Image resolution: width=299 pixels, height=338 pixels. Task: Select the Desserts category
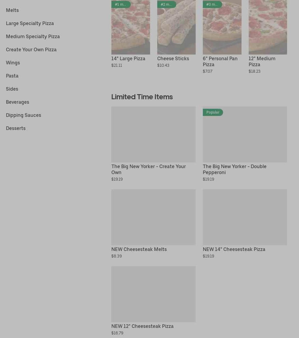click(16, 128)
